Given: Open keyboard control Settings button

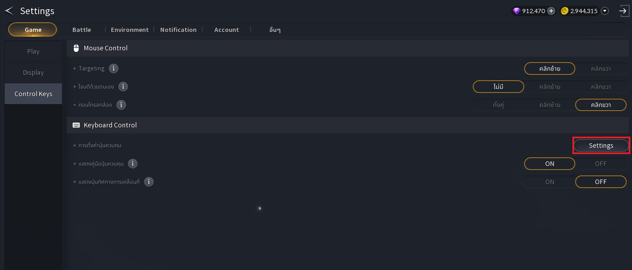Looking at the screenshot, I should (x=601, y=146).
